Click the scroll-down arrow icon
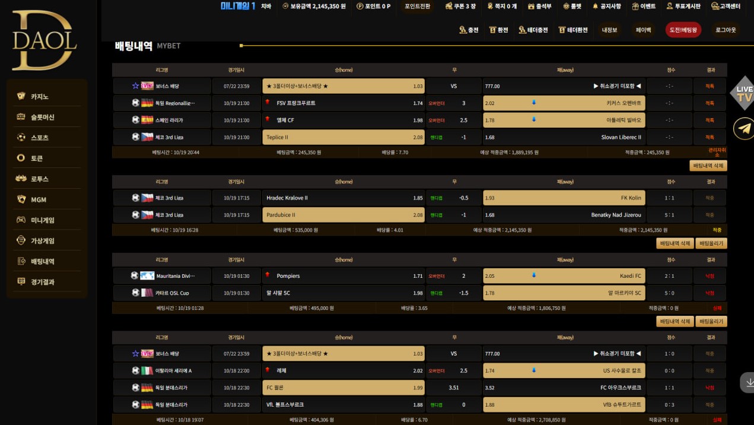Viewport: 754px width, 425px height. pyautogui.click(x=747, y=382)
